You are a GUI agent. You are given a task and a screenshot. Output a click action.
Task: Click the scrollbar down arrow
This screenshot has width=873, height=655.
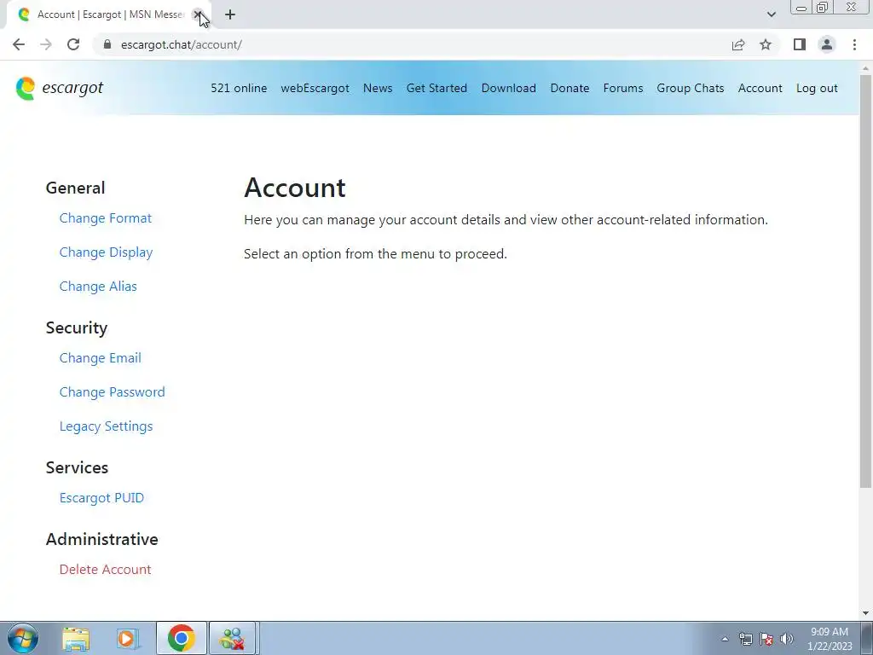click(x=865, y=614)
